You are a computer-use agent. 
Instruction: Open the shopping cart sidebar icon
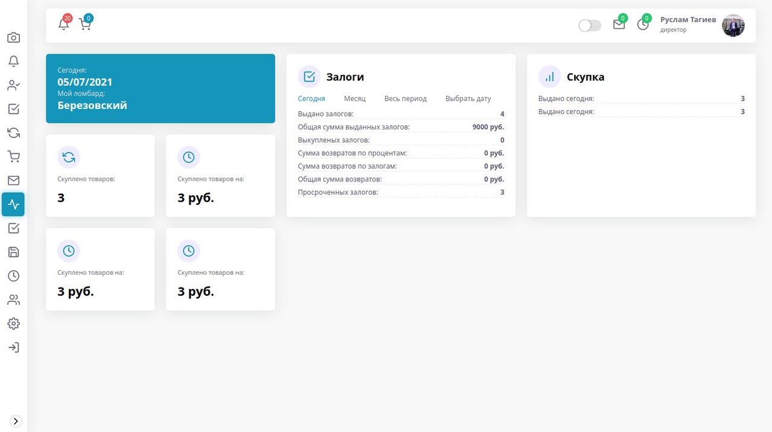pos(13,157)
